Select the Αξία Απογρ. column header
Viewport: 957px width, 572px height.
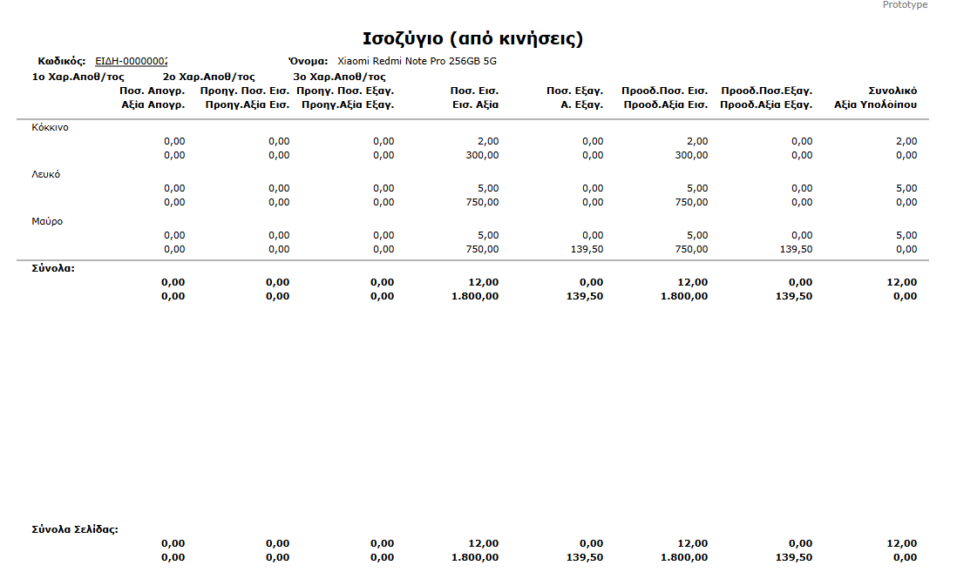coord(153,104)
